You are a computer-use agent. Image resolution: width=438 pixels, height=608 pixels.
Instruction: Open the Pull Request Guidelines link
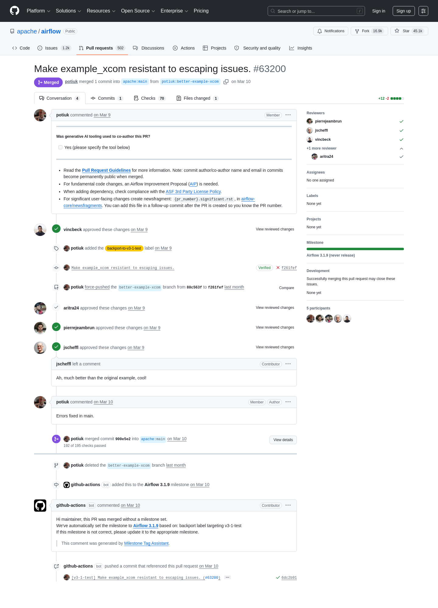(x=106, y=170)
